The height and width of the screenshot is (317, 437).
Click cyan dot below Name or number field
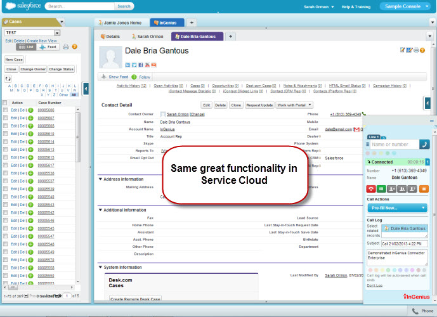click(394, 153)
